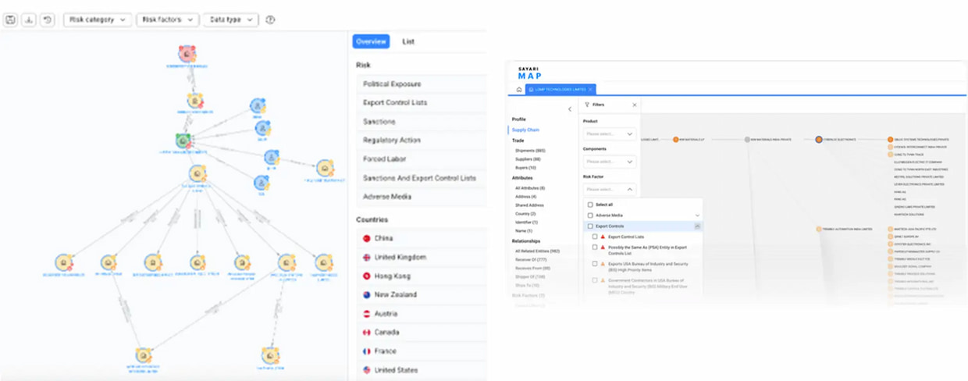Switch to the List tab
968x381 pixels.
408,41
